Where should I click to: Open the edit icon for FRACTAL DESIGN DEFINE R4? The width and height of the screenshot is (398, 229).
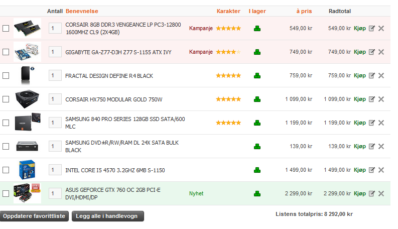coord(371,75)
